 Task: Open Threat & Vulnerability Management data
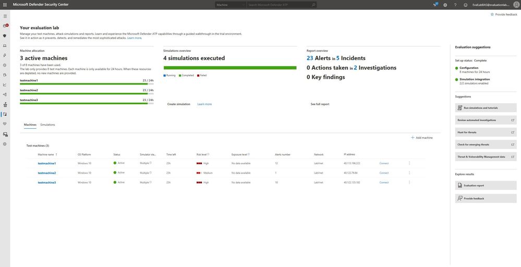pos(486,157)
